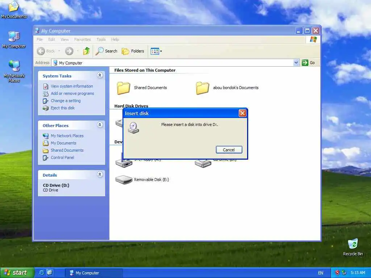Open My Network Places sidebar link
The height and width of the screenshot is (278, 371).
pos(67,136)
